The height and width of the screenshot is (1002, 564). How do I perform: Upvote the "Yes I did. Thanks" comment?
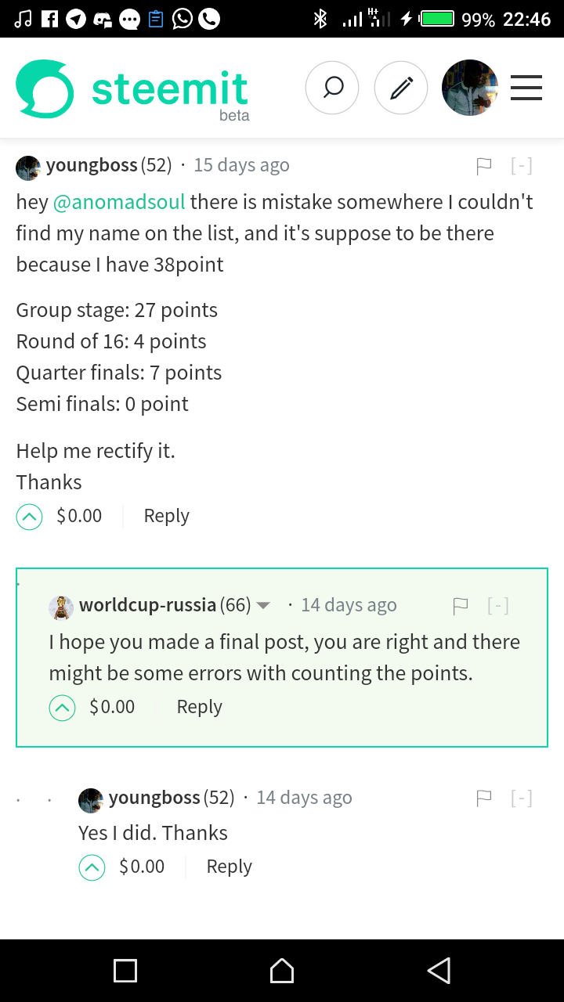[92, 867]
